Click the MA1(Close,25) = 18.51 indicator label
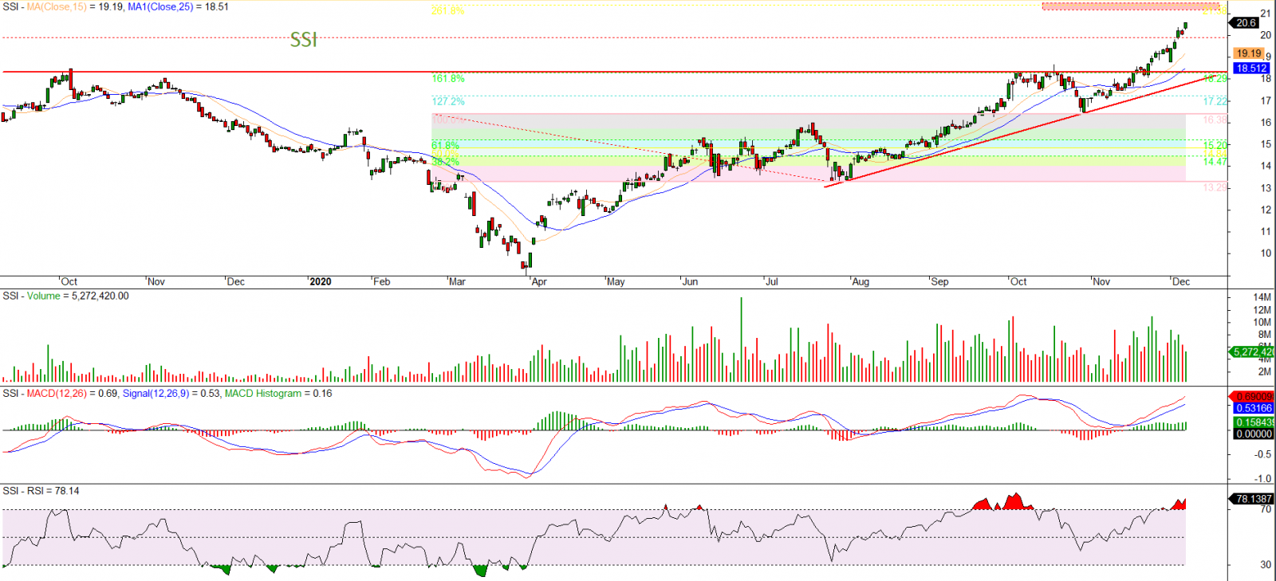This screenshot has width=1276, height=581. (178, 6)
